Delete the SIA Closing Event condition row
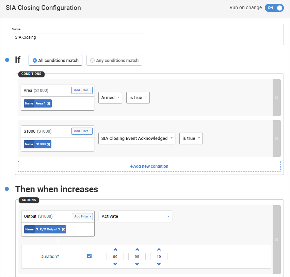Viewport: 290px width, 277px height. tap(276, 138)
